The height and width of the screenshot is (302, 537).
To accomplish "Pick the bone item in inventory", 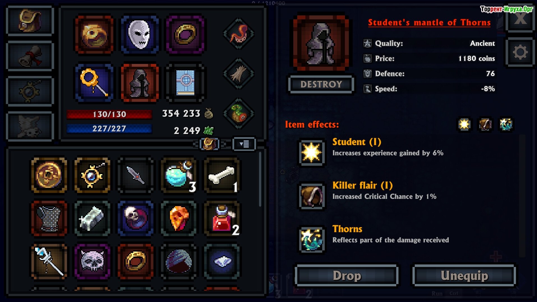I will click(222, 176).
